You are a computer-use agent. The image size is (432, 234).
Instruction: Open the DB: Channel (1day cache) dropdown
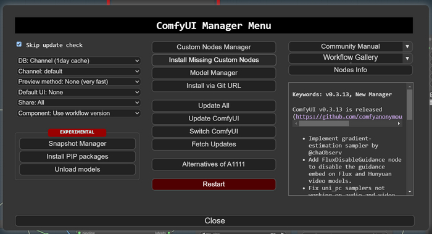(78, 61)
